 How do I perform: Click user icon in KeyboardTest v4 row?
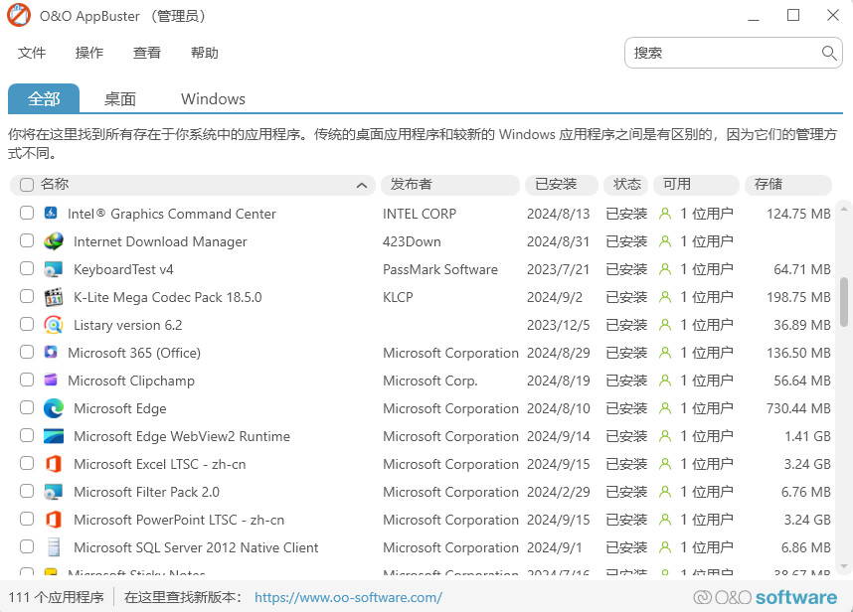pos(665,269)
